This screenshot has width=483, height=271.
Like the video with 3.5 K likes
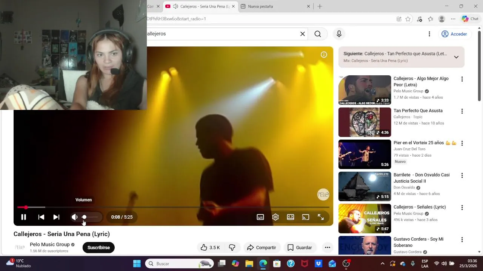(x=210, y=247)
